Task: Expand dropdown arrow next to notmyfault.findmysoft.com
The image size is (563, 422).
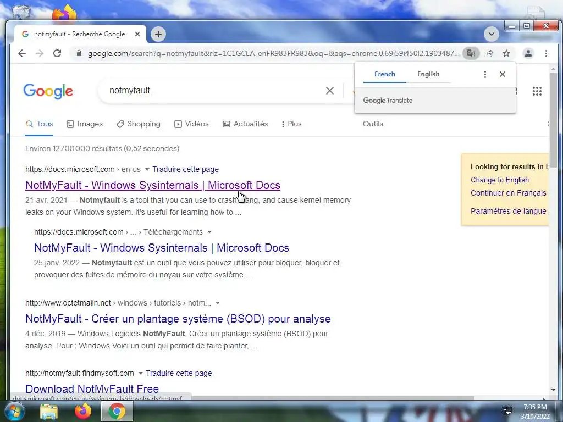Action: (x=140, y=373)
